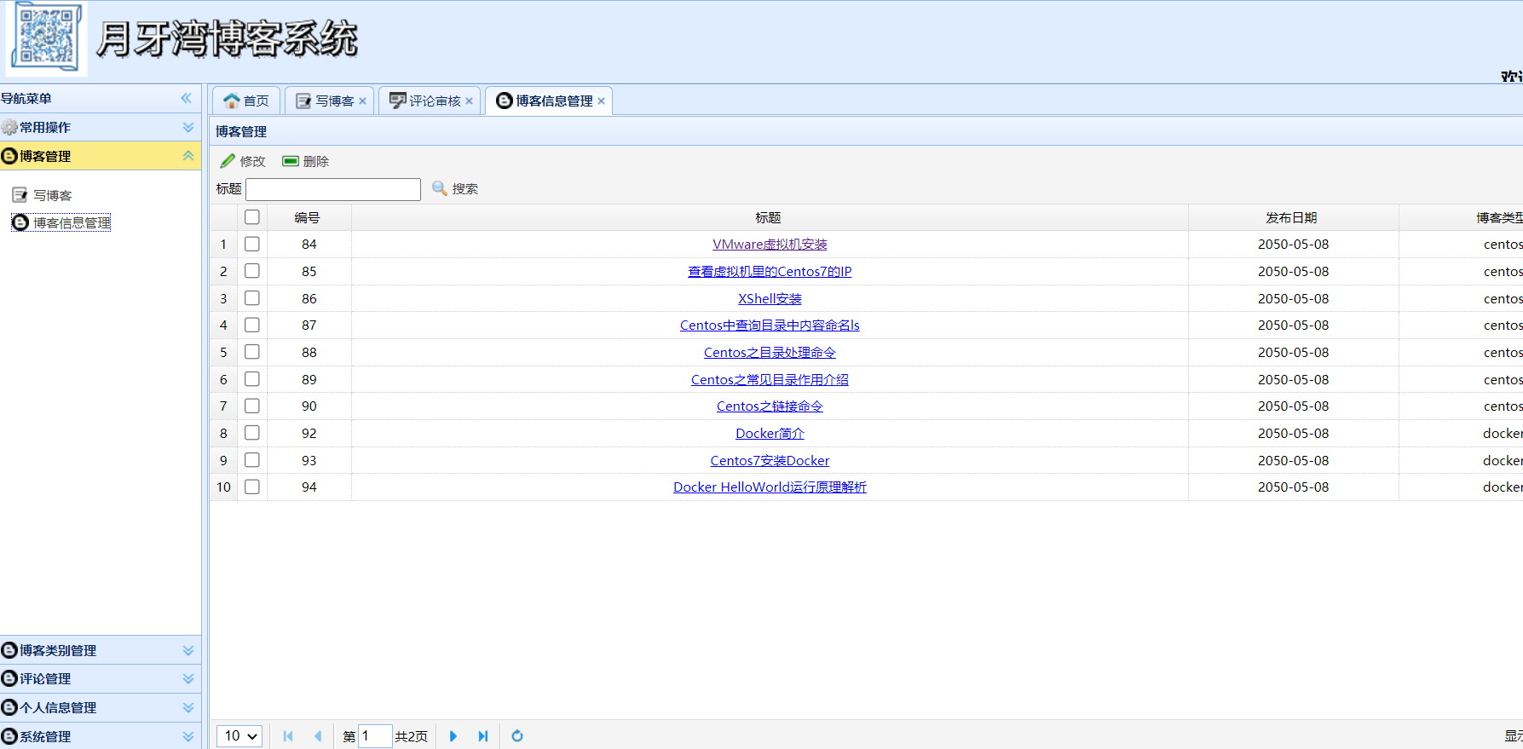The height and width of the screenshot is (749, 1523).
Task: Collapse the 博客管理 accordion section
Action: click(188, 156)
